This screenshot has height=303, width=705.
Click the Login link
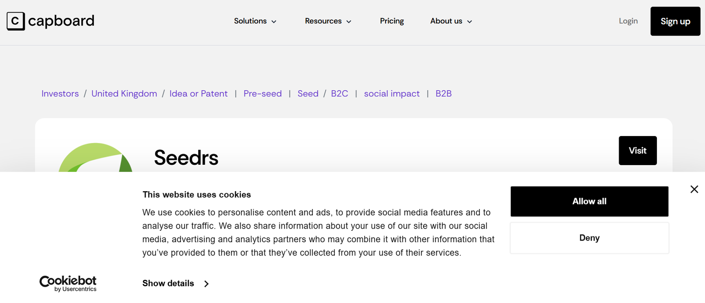coord(628,21)
